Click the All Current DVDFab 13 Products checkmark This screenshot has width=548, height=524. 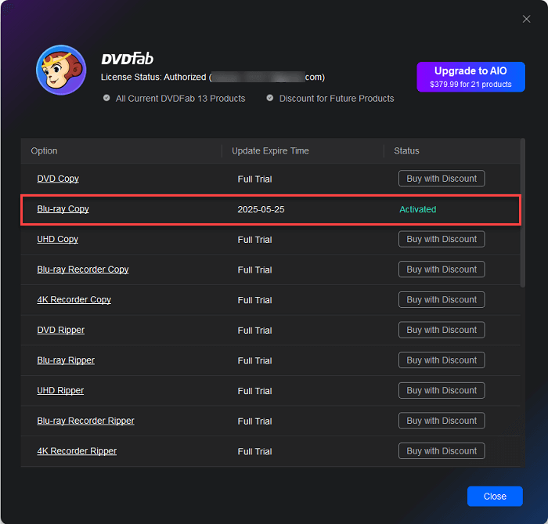click(106, 99)
